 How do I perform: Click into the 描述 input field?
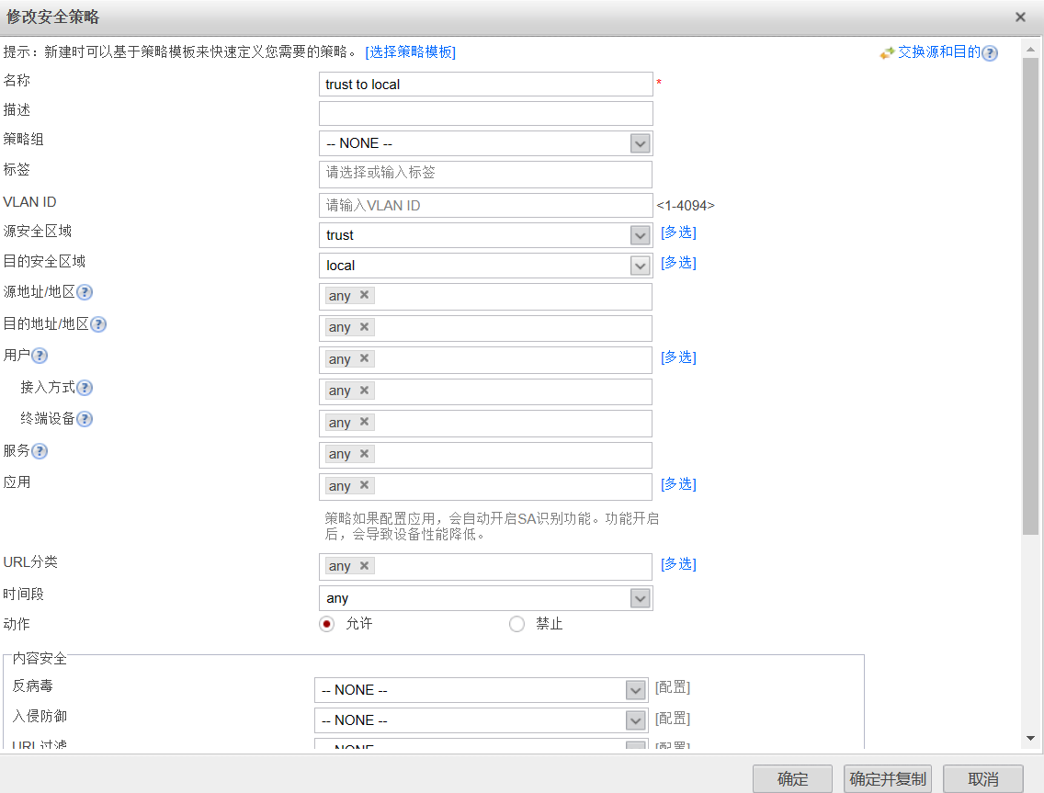tap(486, 114)
